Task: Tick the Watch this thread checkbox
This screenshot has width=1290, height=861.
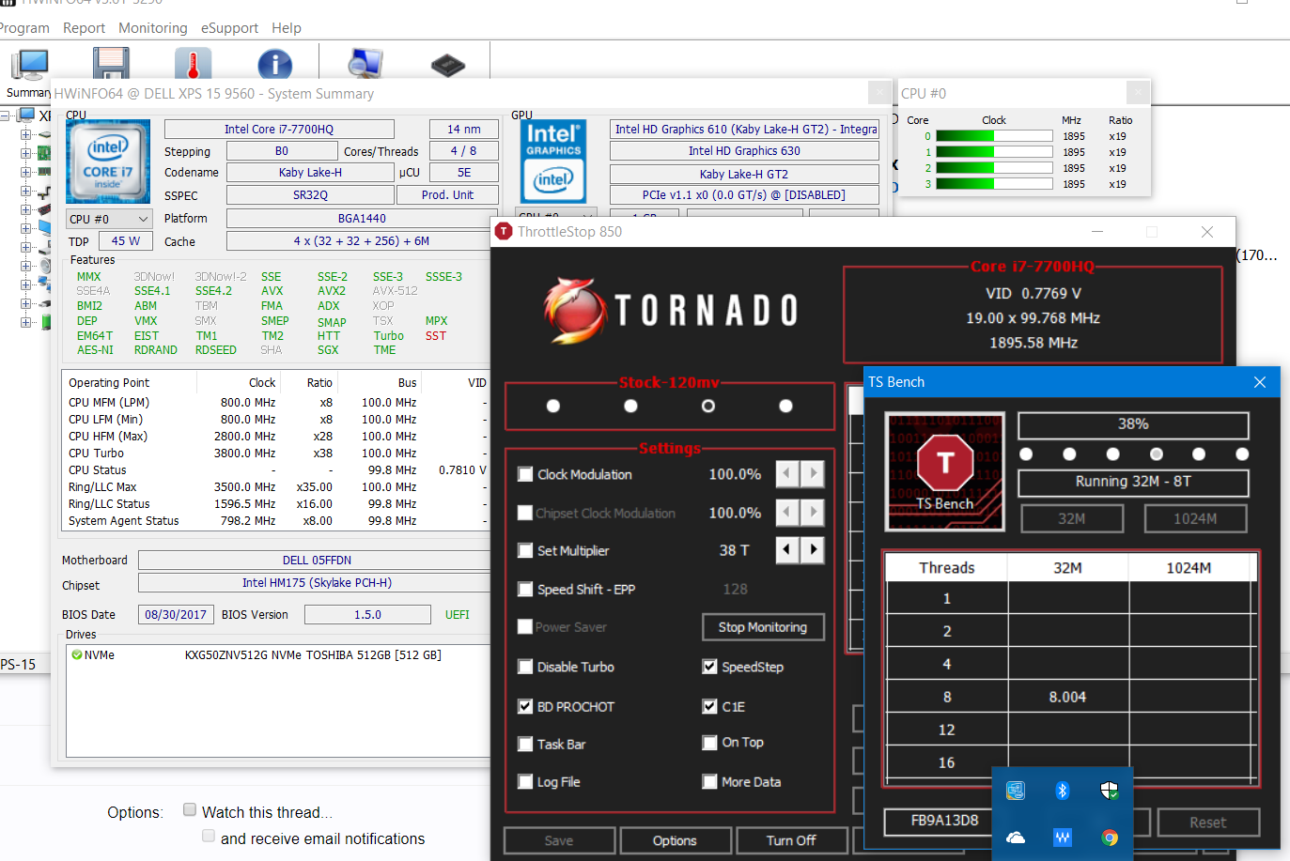Action: point(190,809)
